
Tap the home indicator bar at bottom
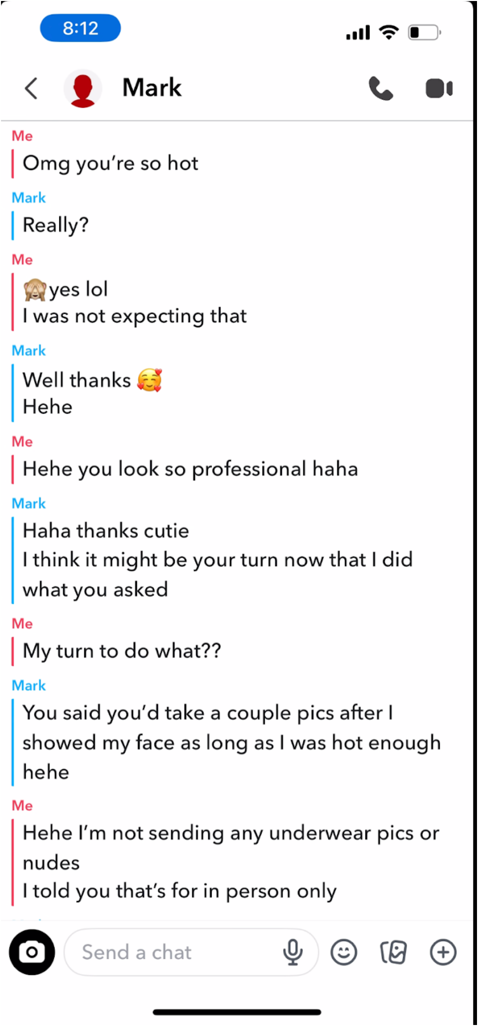click(x=237, y=1012)
